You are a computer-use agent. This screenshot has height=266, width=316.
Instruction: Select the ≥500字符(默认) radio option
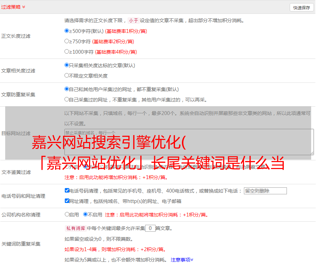tap(67, 30)
